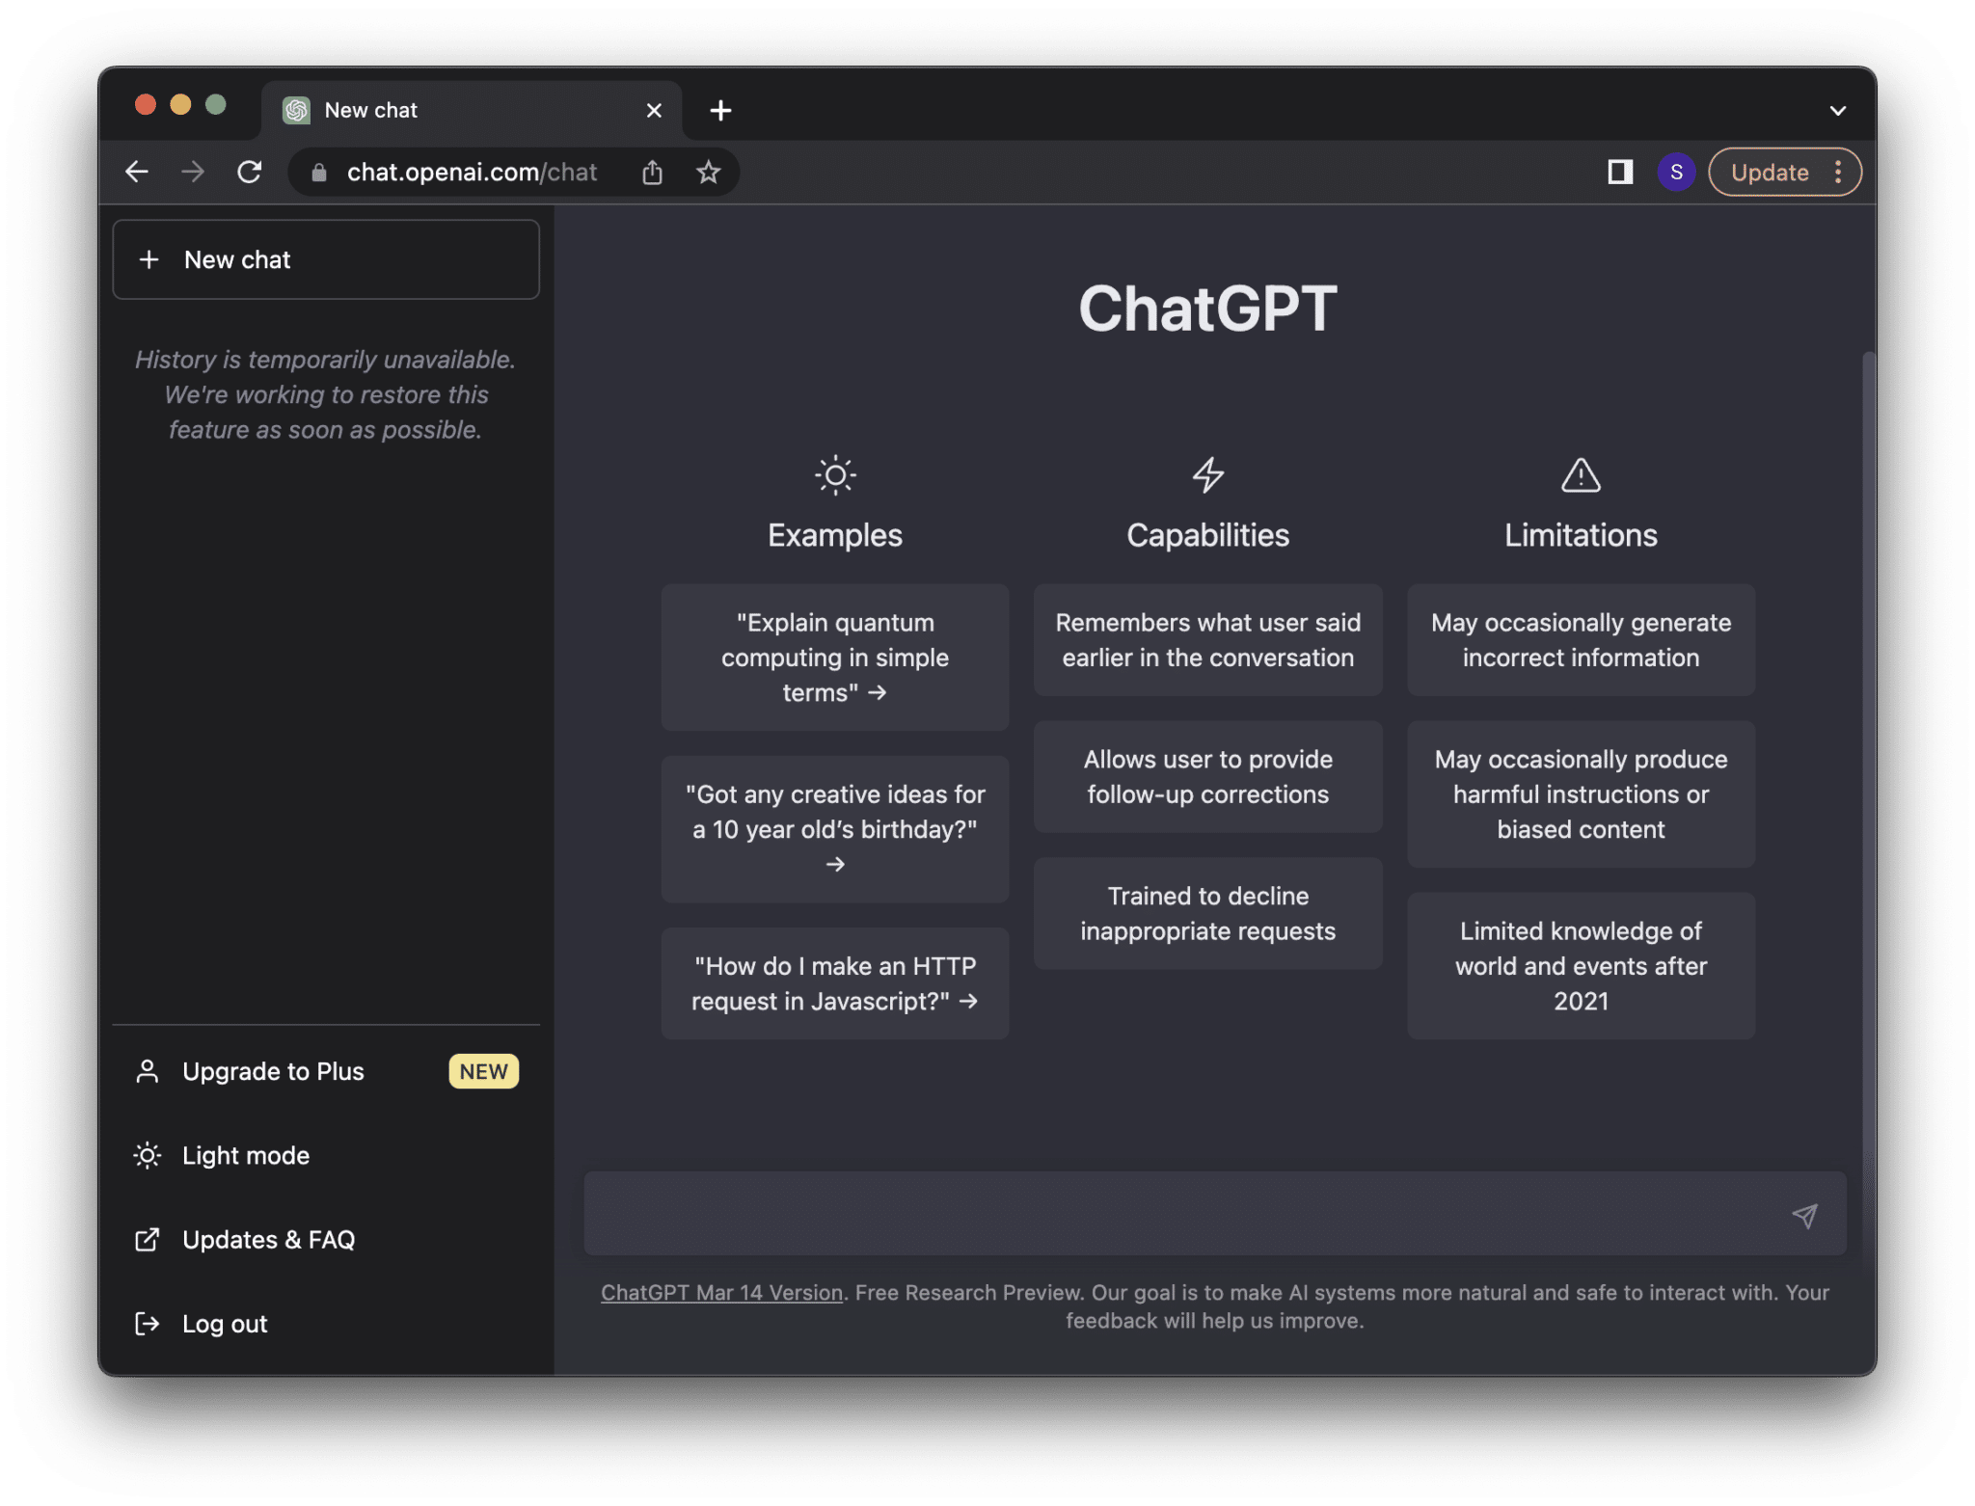Click the Capabilities lightning icon
The image size is (1975, 1506).
(x=1207, y=474)
